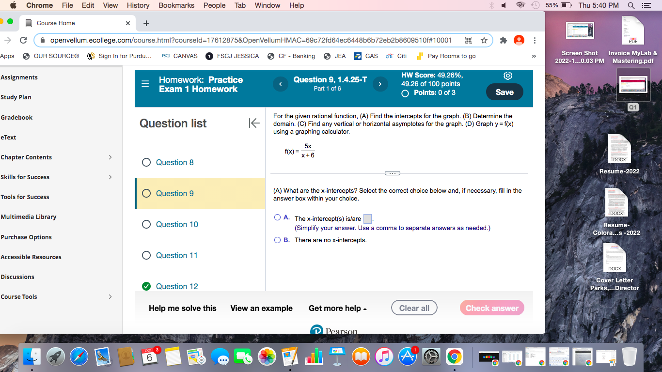Open the Chrome Window menu
Viewport: 662px width, 372px height.
click(x=268, y=5)
